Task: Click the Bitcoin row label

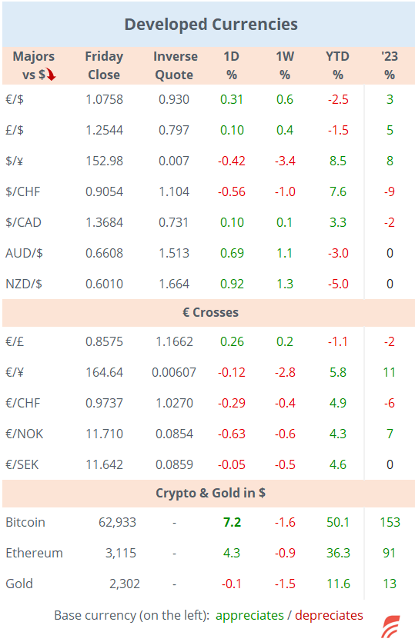Action: point(25,522)
